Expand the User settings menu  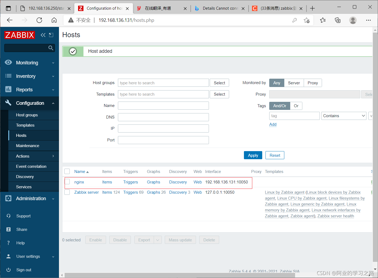pos(53,256)
